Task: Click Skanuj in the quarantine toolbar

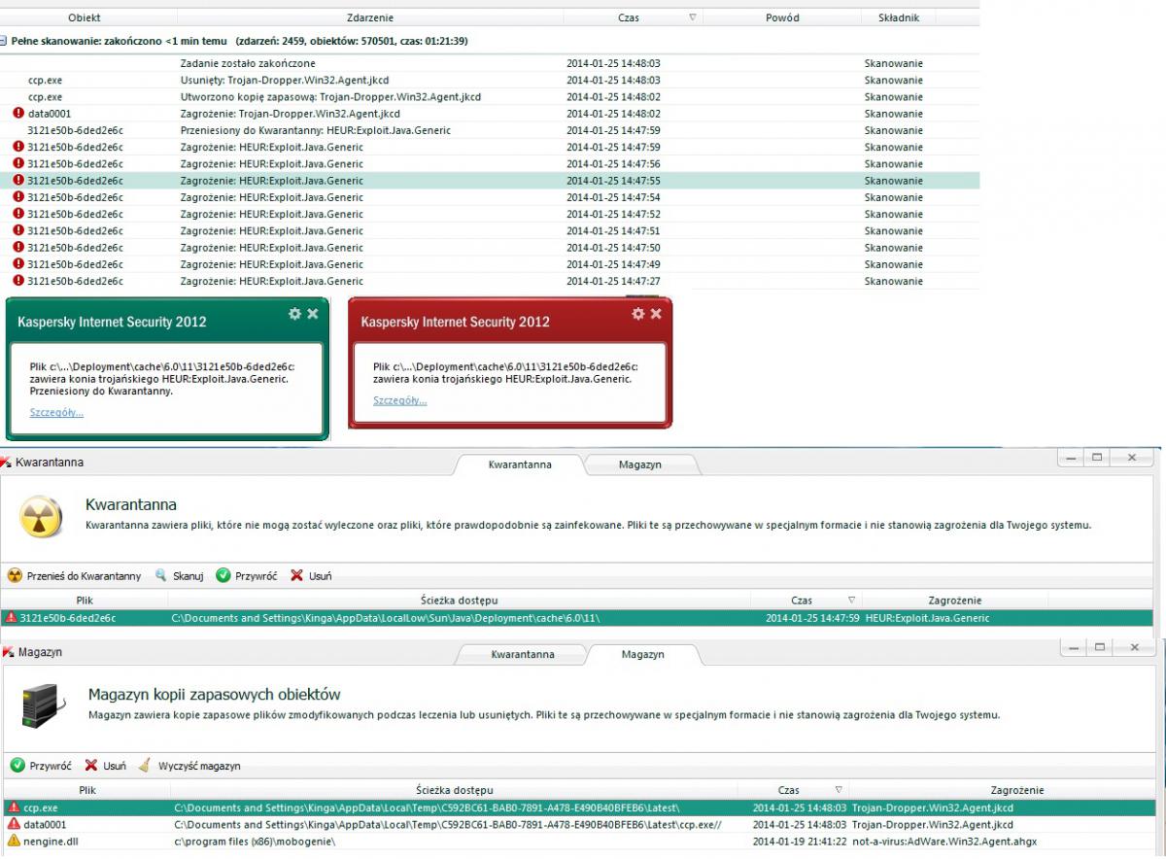Action: point(180,576)
